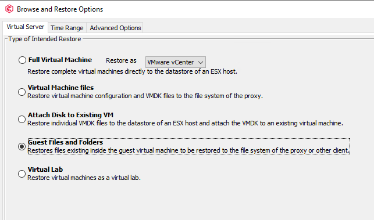Image resolution: width=374 pixels, height=220 pixels.
Task: Click the Guest Files and Folders bold label
Action: tap(65, 142)
